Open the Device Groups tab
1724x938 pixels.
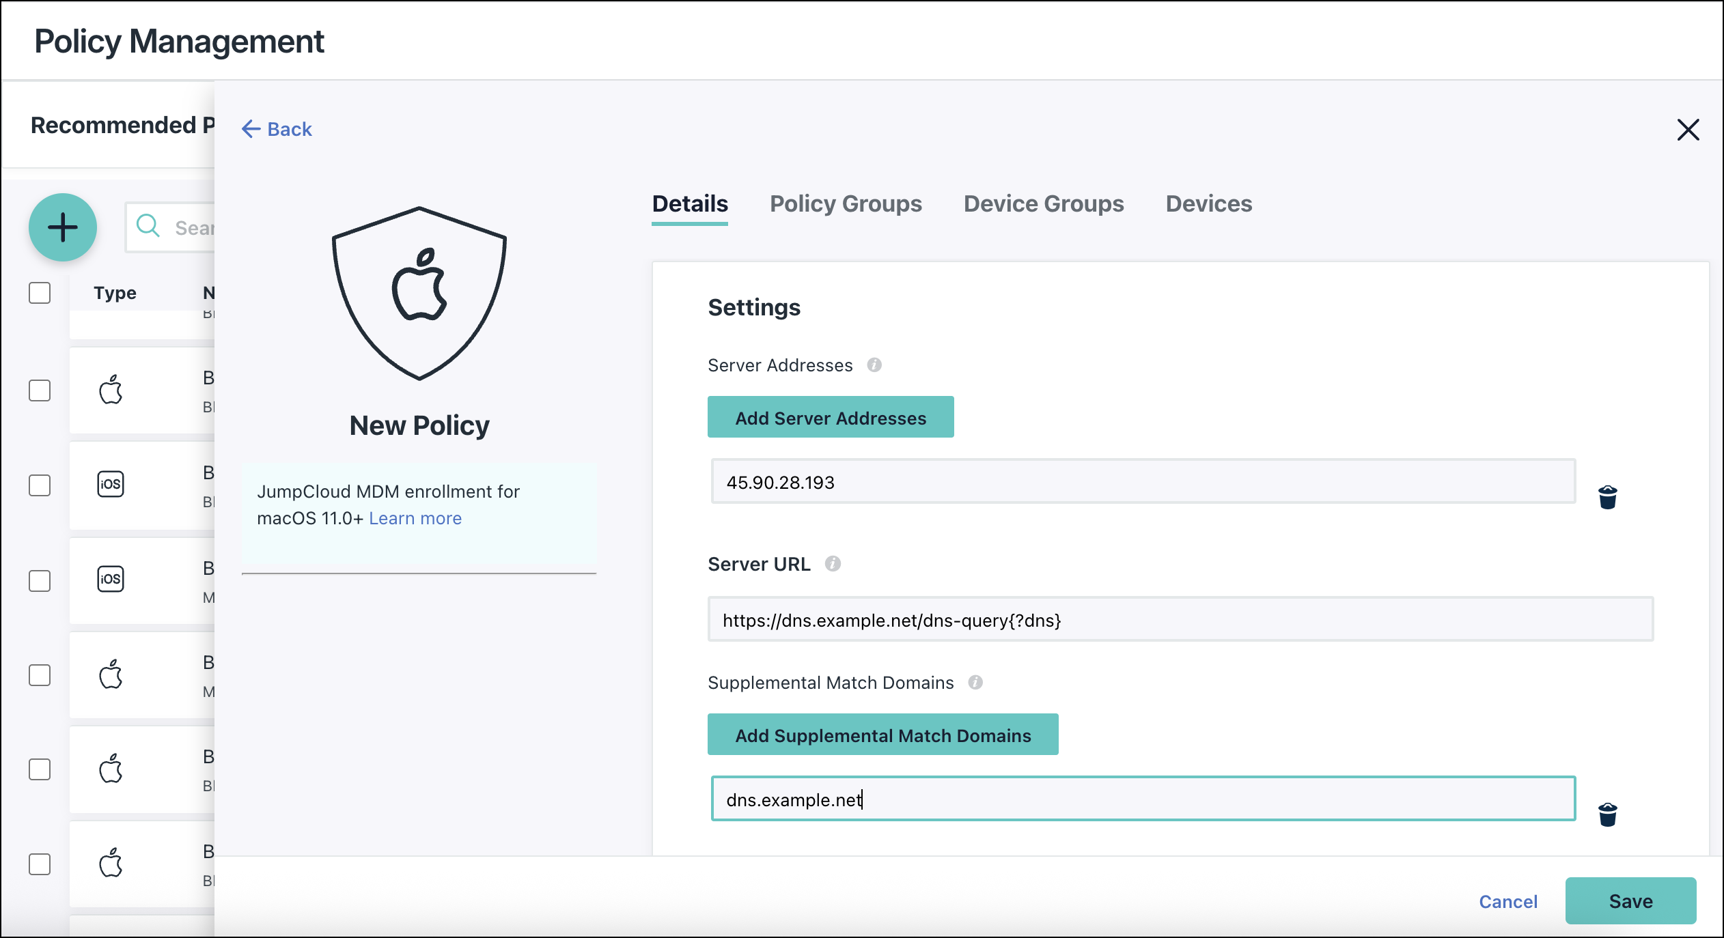(x=1043, y=203)
